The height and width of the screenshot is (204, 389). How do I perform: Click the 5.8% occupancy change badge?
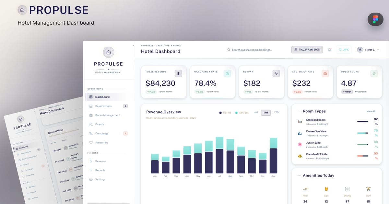click(x=200, y=92)
